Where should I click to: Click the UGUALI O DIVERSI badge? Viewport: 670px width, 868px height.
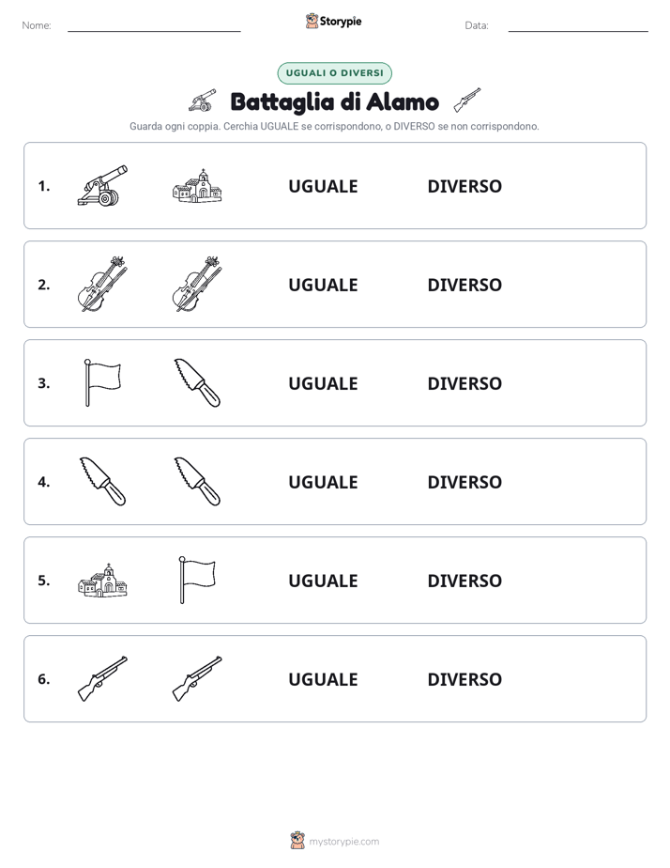tap(334, 73)
